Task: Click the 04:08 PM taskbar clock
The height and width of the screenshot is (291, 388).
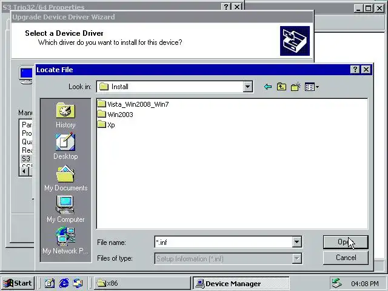Action: coord(365,284)
